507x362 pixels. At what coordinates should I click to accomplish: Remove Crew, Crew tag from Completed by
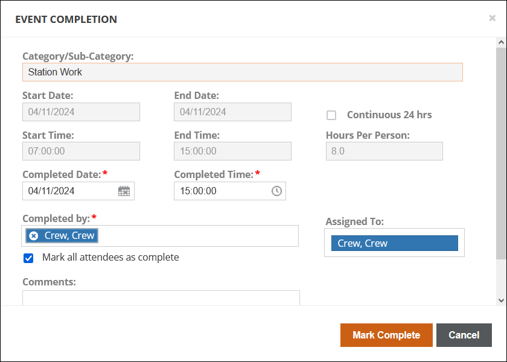(34, 236)
